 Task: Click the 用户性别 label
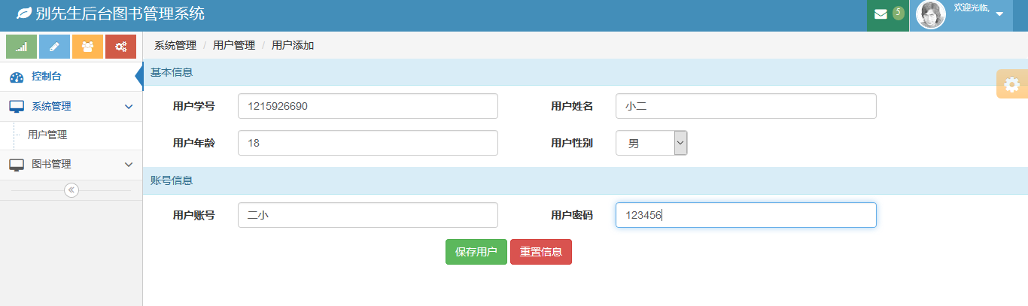click(x=572, y=143)
